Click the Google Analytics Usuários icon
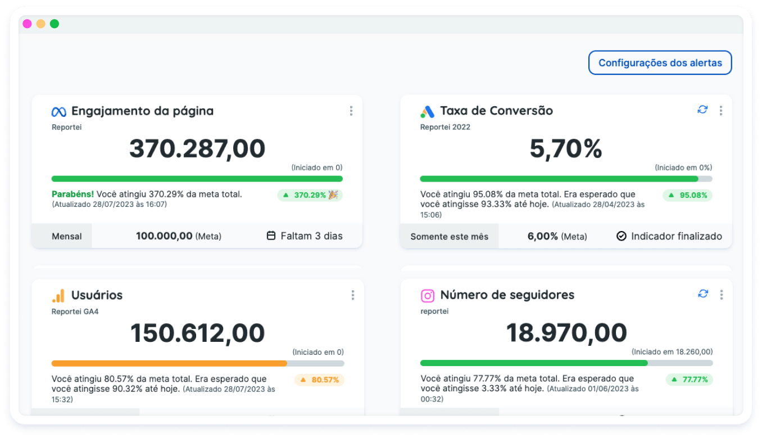 coord(58,296)
